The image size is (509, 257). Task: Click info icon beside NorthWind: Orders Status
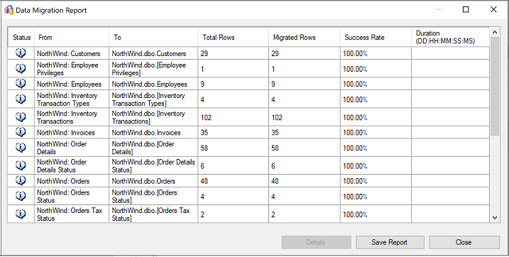(x=21, y=196)
